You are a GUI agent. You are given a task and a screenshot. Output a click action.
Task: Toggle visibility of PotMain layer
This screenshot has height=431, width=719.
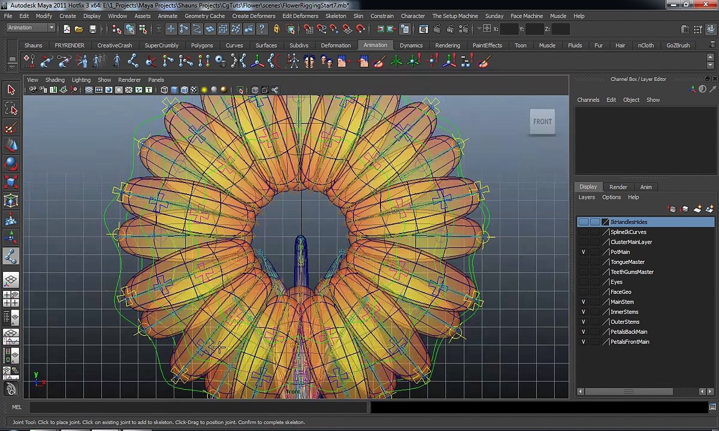click(x=583, y=252)
